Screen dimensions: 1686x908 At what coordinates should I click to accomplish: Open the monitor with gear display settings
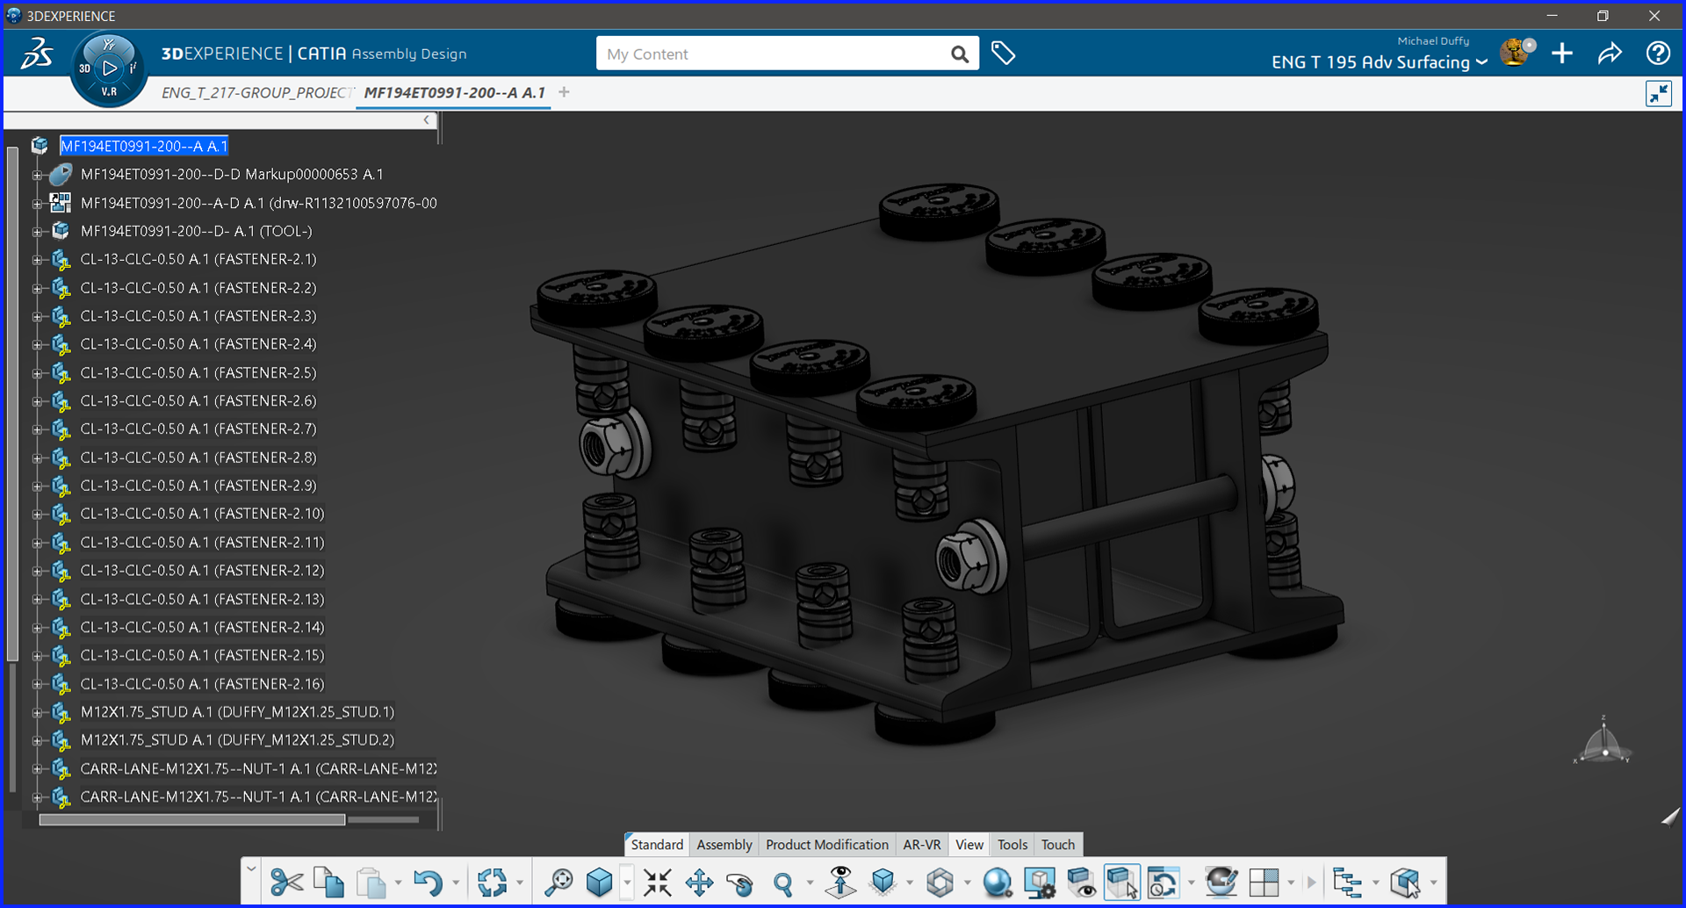pos(1040,883)
